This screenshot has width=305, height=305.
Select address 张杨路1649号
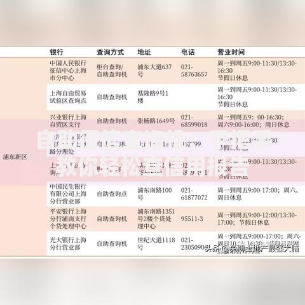156,121
